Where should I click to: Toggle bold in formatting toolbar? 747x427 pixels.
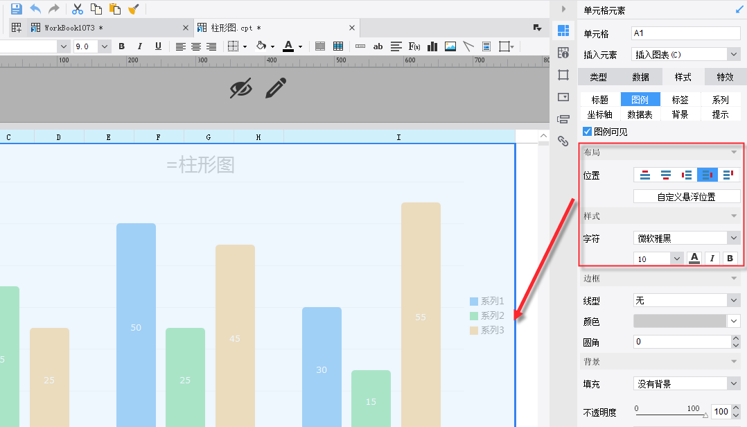[121, 46]
